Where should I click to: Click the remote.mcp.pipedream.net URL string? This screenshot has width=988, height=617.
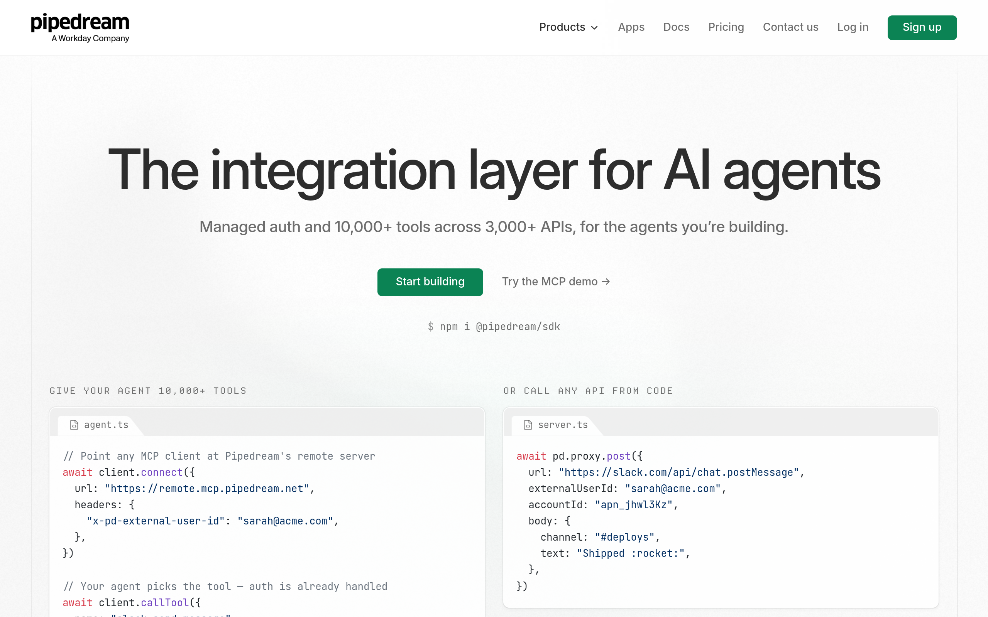pyautogui.click(x=207, y=489)
